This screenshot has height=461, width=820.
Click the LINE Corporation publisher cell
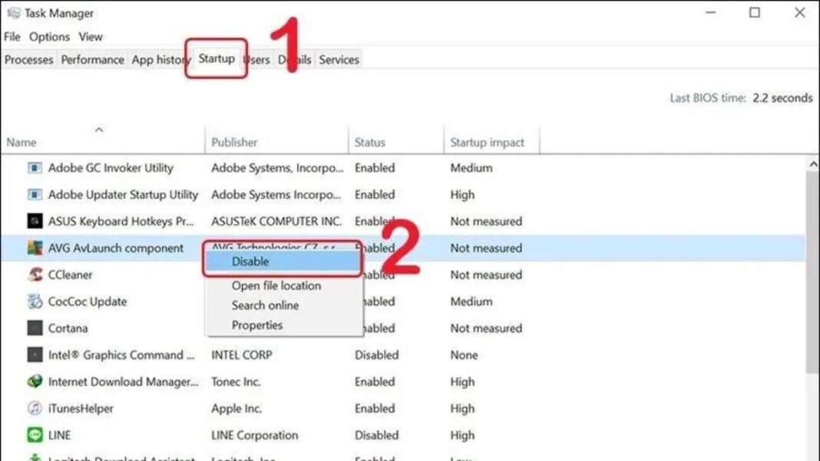(x=255, y=435)
